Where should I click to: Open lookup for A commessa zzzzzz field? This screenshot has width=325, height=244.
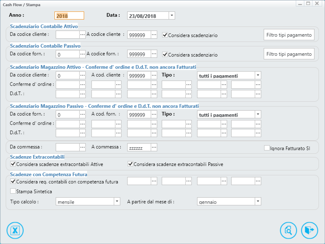coord(154,147)
